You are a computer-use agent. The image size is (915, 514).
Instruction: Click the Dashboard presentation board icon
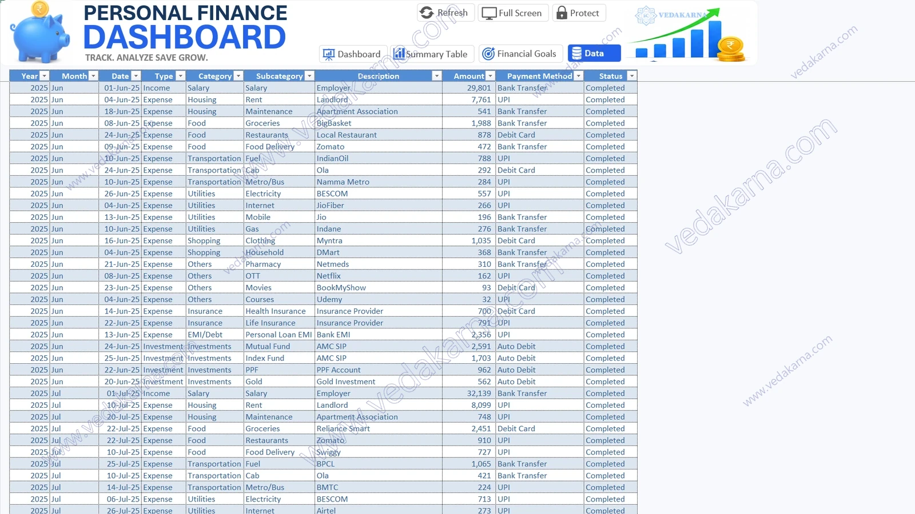click(328, 54)
